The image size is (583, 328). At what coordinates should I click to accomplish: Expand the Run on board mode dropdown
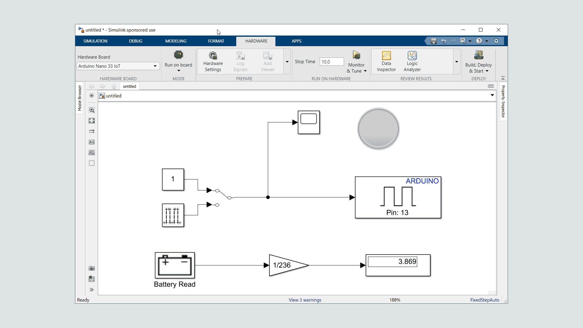[x=179, y=71]
